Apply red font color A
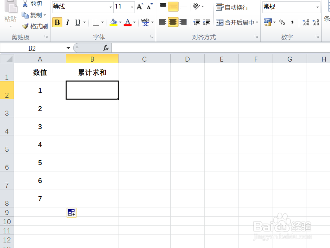The height and width of the screenshot is (248, 330). point(127,22)
